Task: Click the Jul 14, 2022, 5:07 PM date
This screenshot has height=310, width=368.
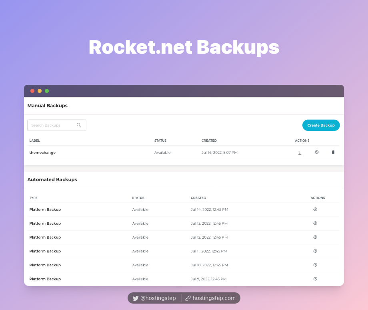Action: click(x=220, y=153)
